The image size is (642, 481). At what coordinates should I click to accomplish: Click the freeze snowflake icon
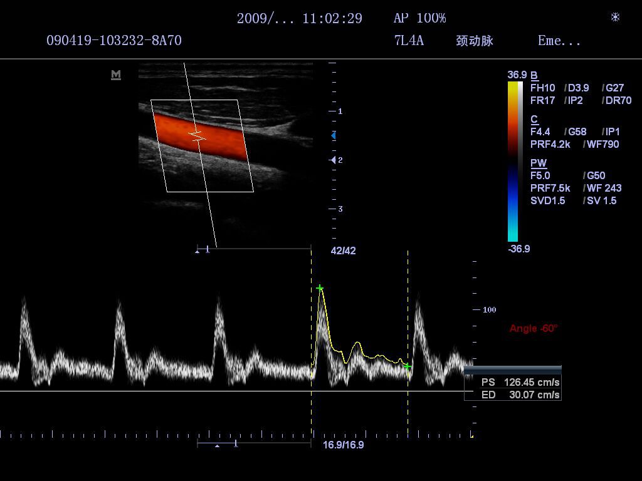pos(615,18)
